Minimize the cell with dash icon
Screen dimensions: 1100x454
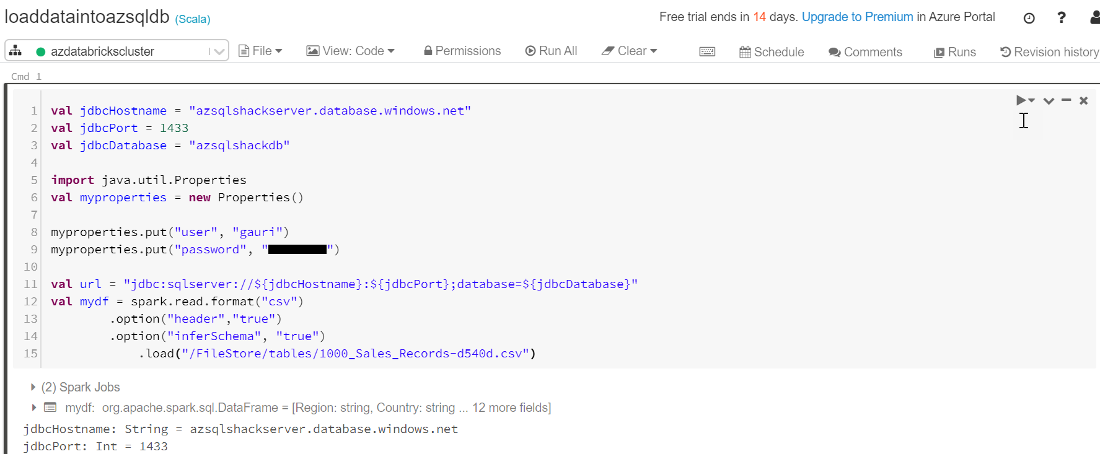(x=1066, y=100)
